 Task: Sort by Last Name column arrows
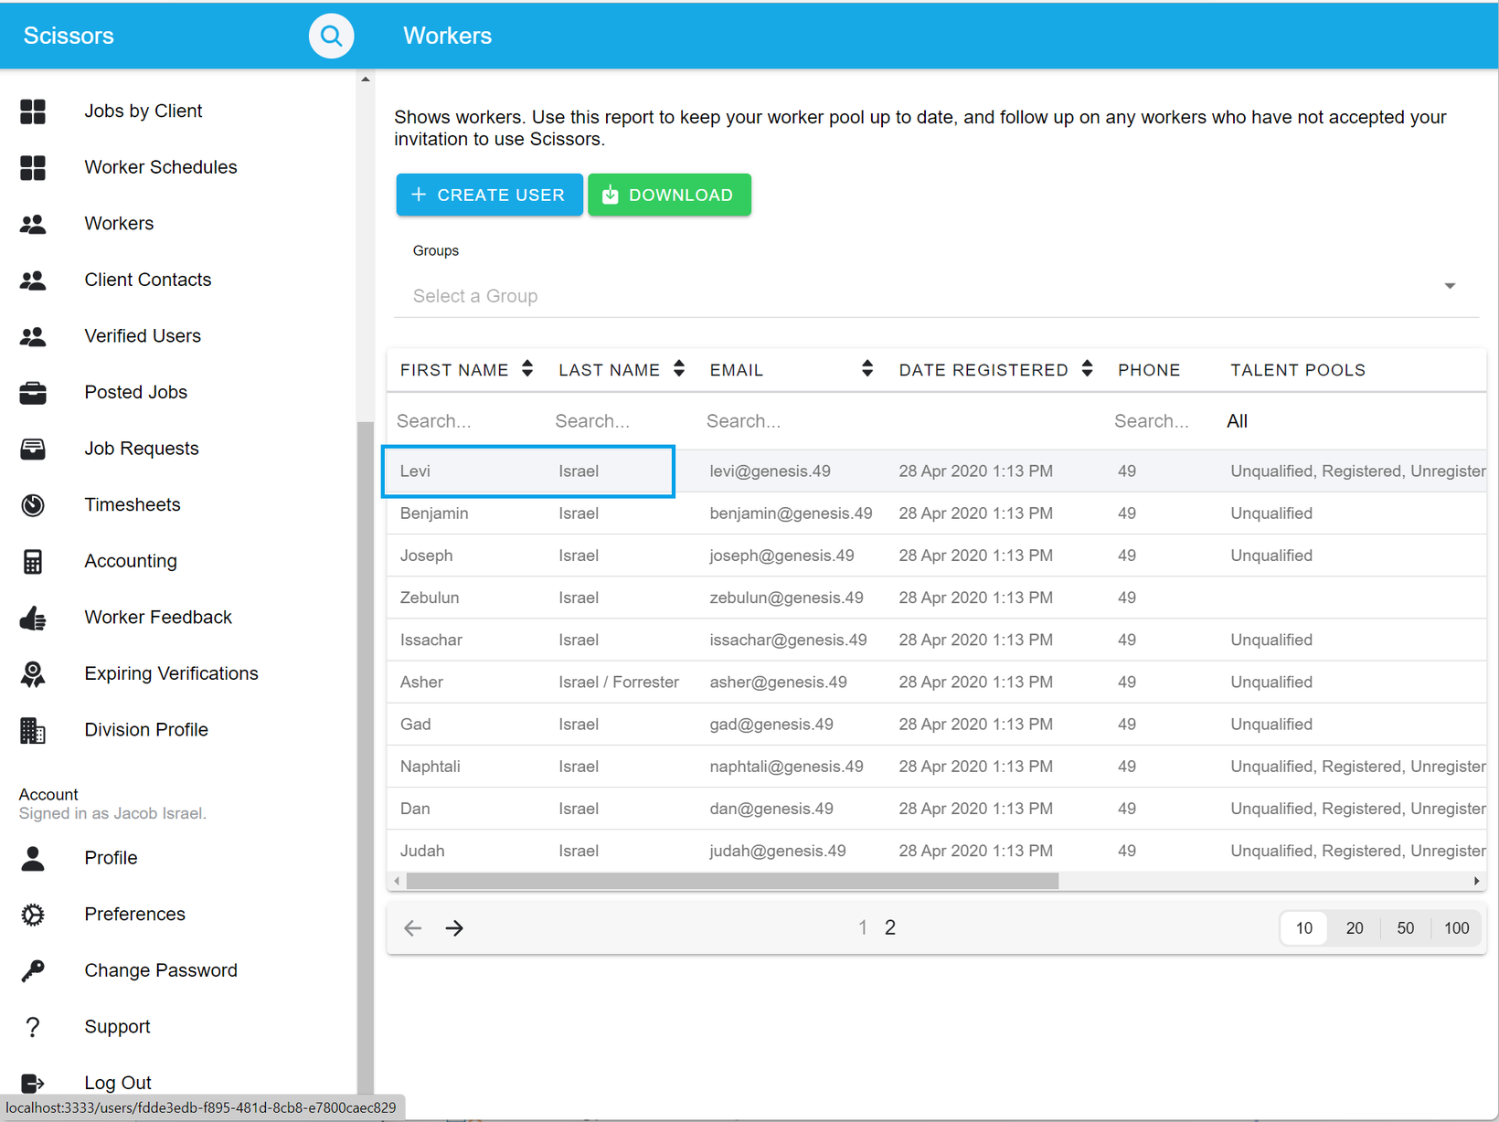click(679, 369)
